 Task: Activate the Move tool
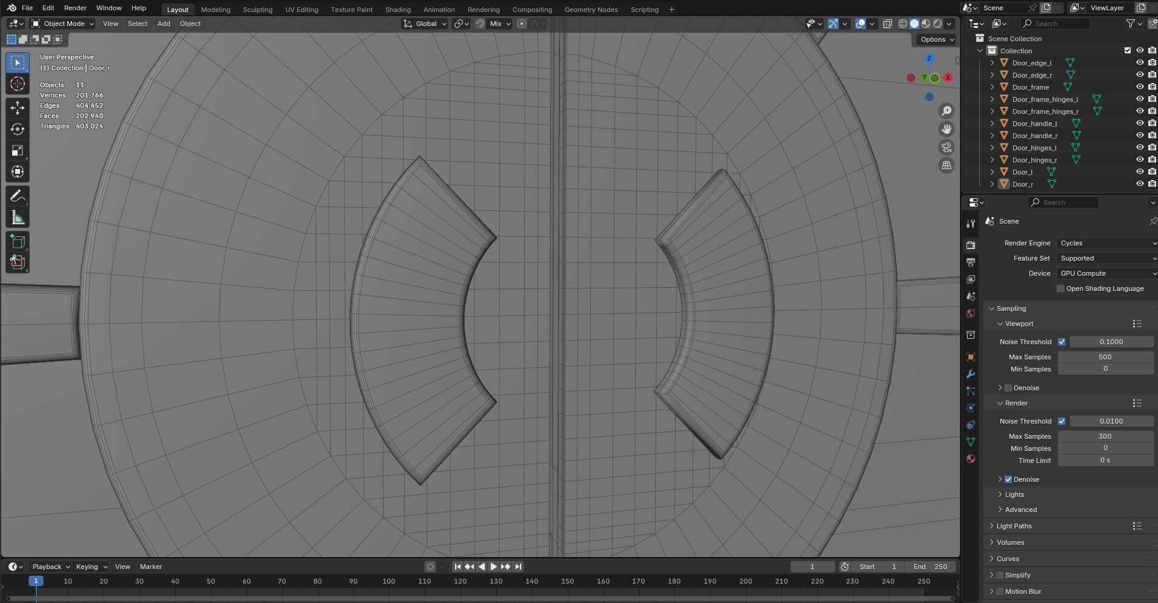(x=17, y=108)
